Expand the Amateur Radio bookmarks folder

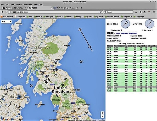112,16
